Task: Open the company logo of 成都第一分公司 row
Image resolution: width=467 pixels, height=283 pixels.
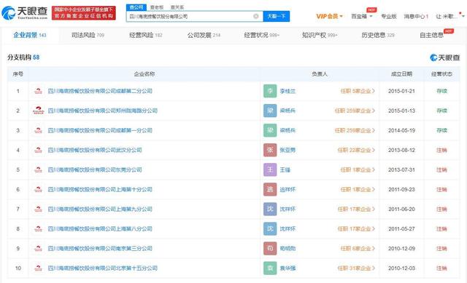Action: tap(38, 130)
